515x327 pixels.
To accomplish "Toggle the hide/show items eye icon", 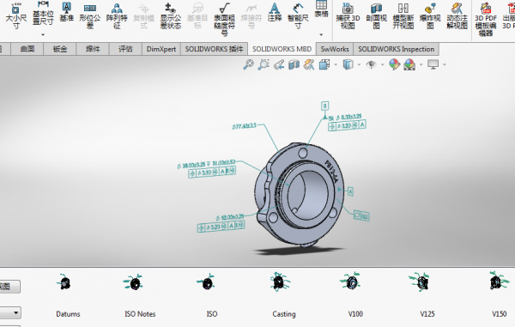I will pos(371,64).
